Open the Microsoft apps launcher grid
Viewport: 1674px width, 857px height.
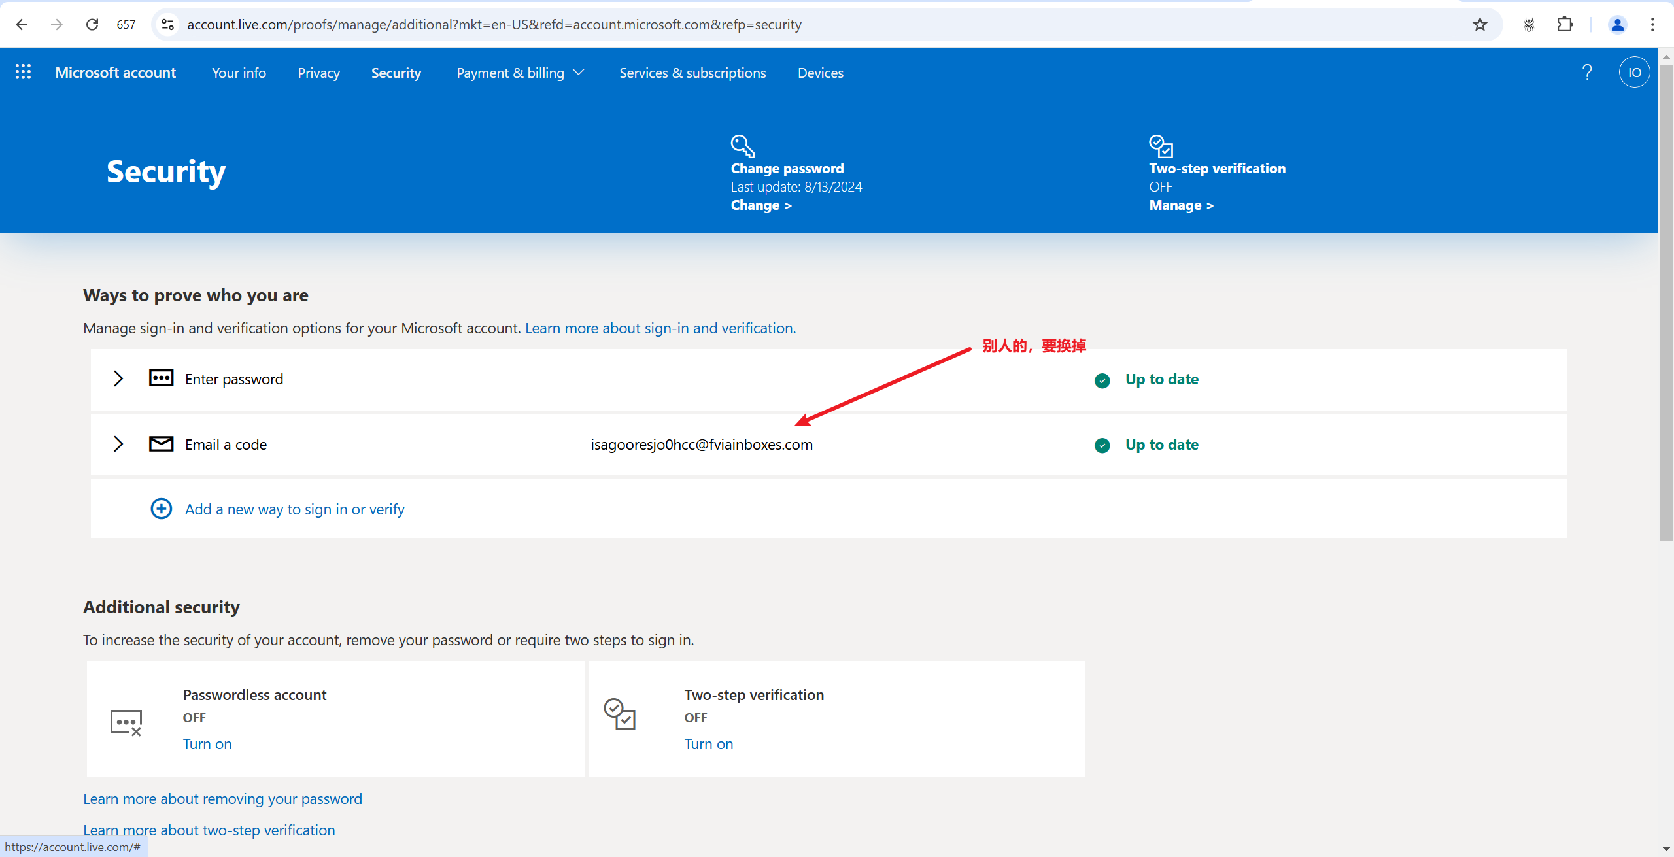(x=23, y=72)
